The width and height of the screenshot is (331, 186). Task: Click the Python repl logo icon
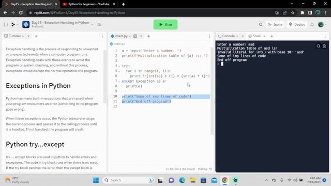[26, 24]
